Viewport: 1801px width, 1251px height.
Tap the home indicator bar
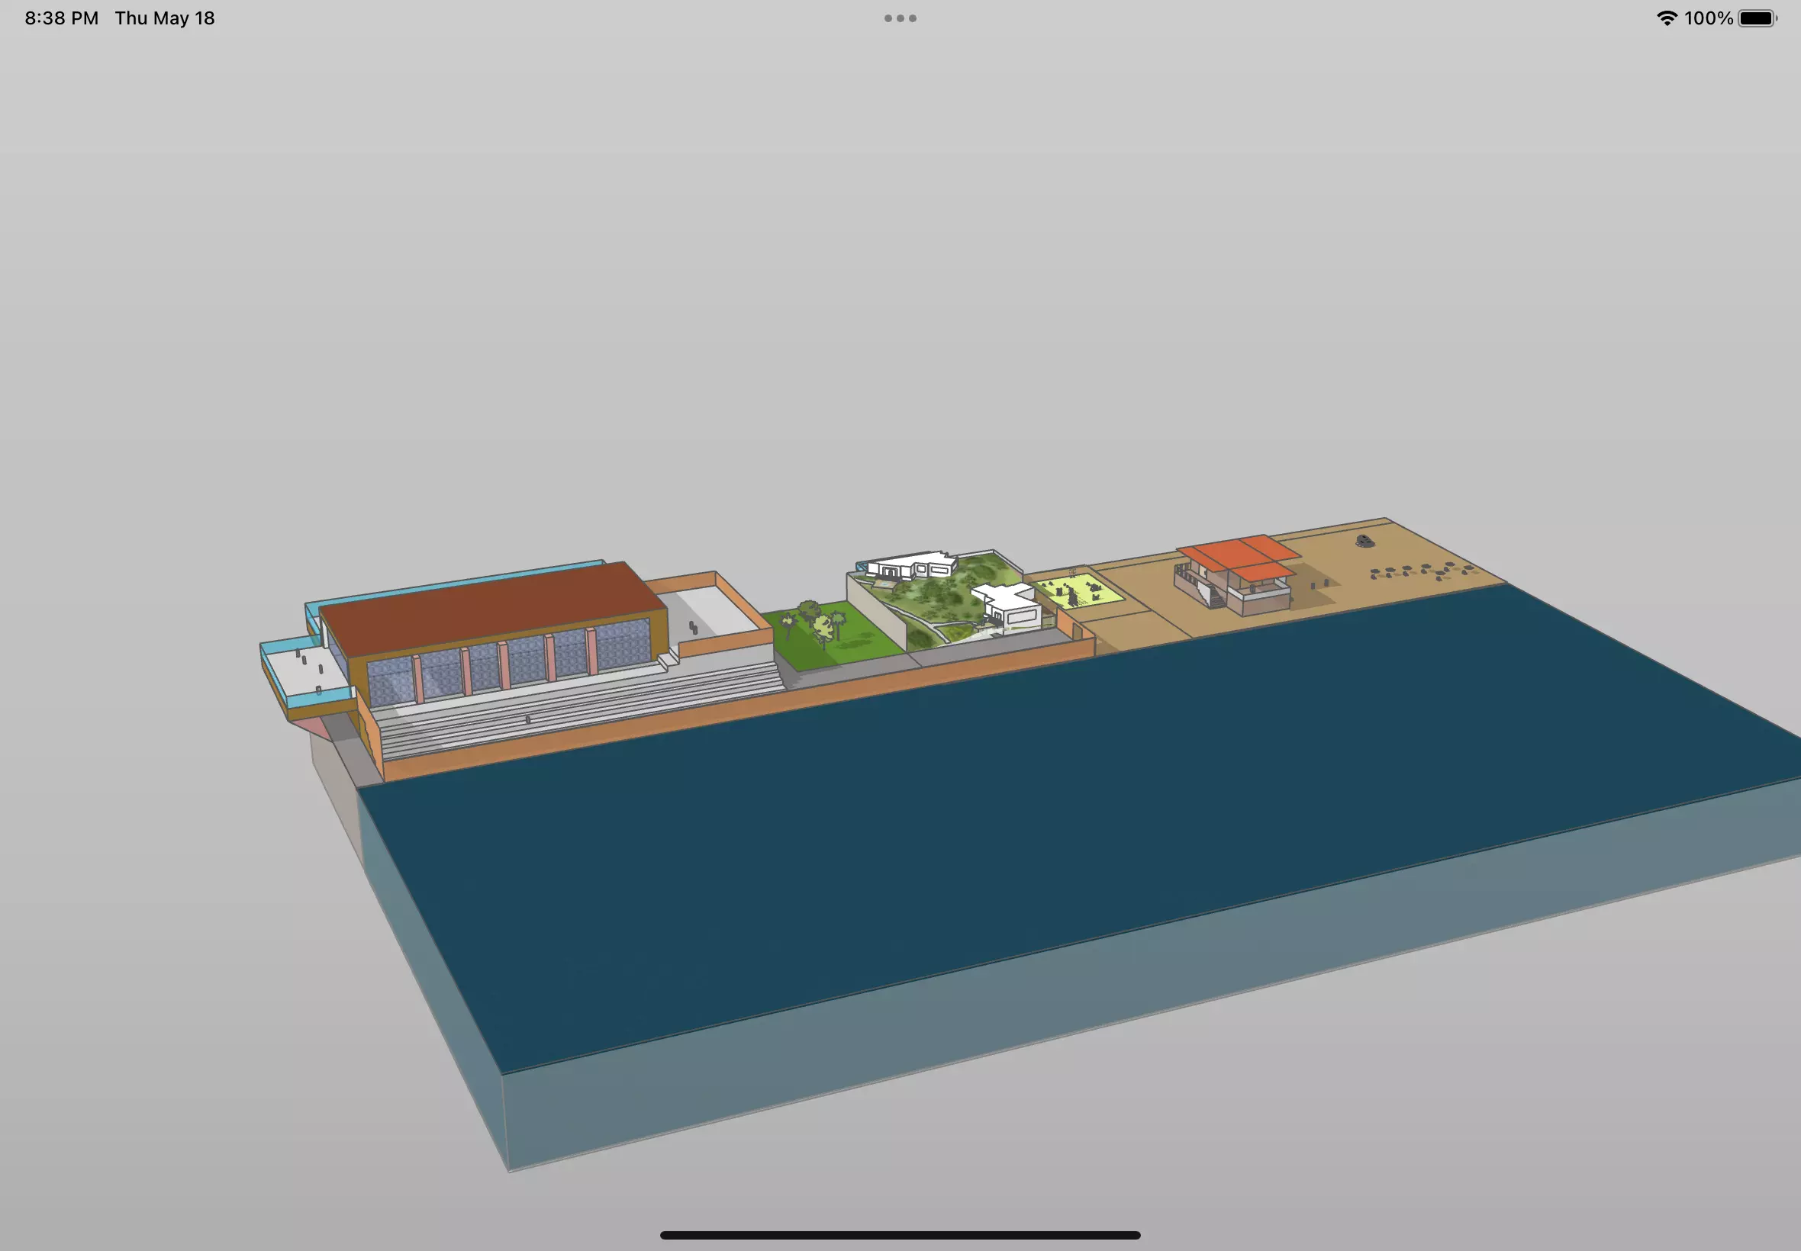900,1234
